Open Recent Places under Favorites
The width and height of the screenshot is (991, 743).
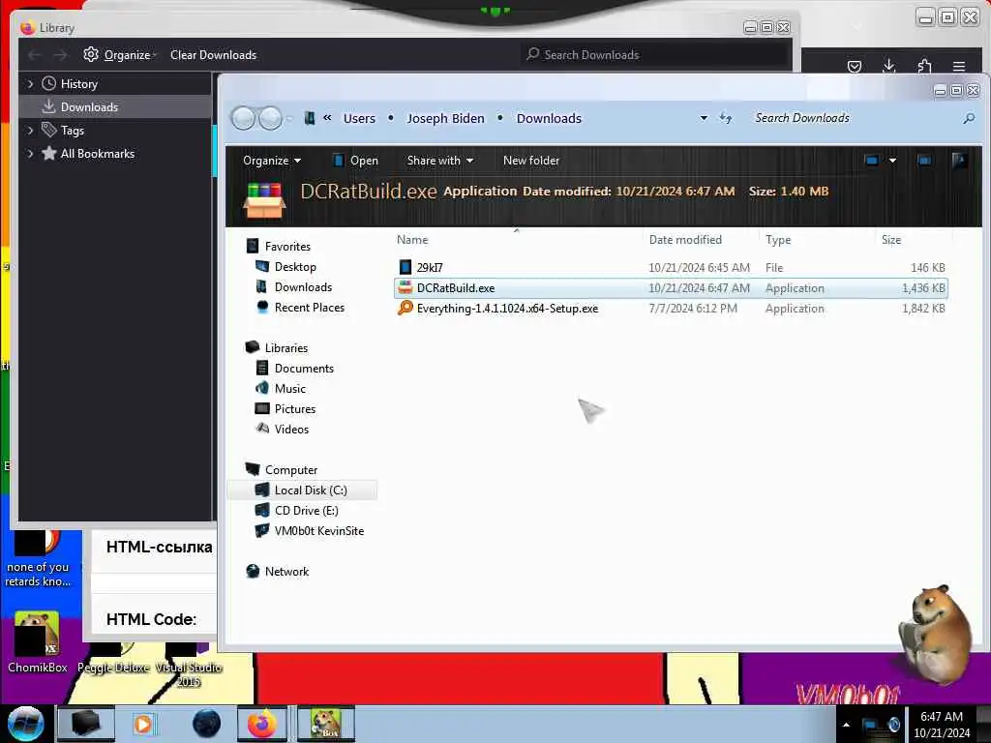310,307
